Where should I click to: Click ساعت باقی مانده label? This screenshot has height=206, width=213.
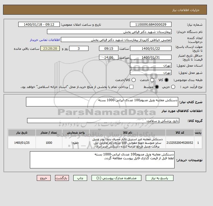[x=27, y=49]
